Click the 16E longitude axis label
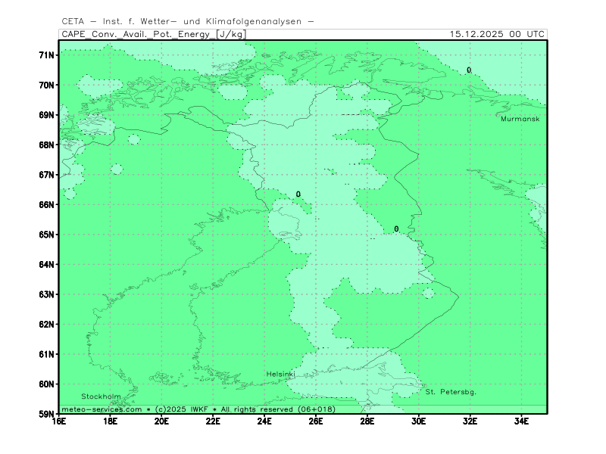The height and width of the screenshot is (454, 606). (59, 421)
